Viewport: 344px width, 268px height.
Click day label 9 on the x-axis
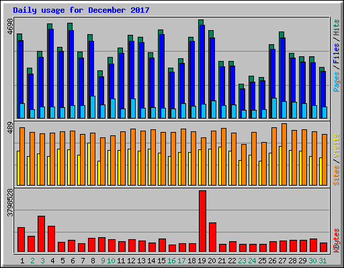(103, 261)
